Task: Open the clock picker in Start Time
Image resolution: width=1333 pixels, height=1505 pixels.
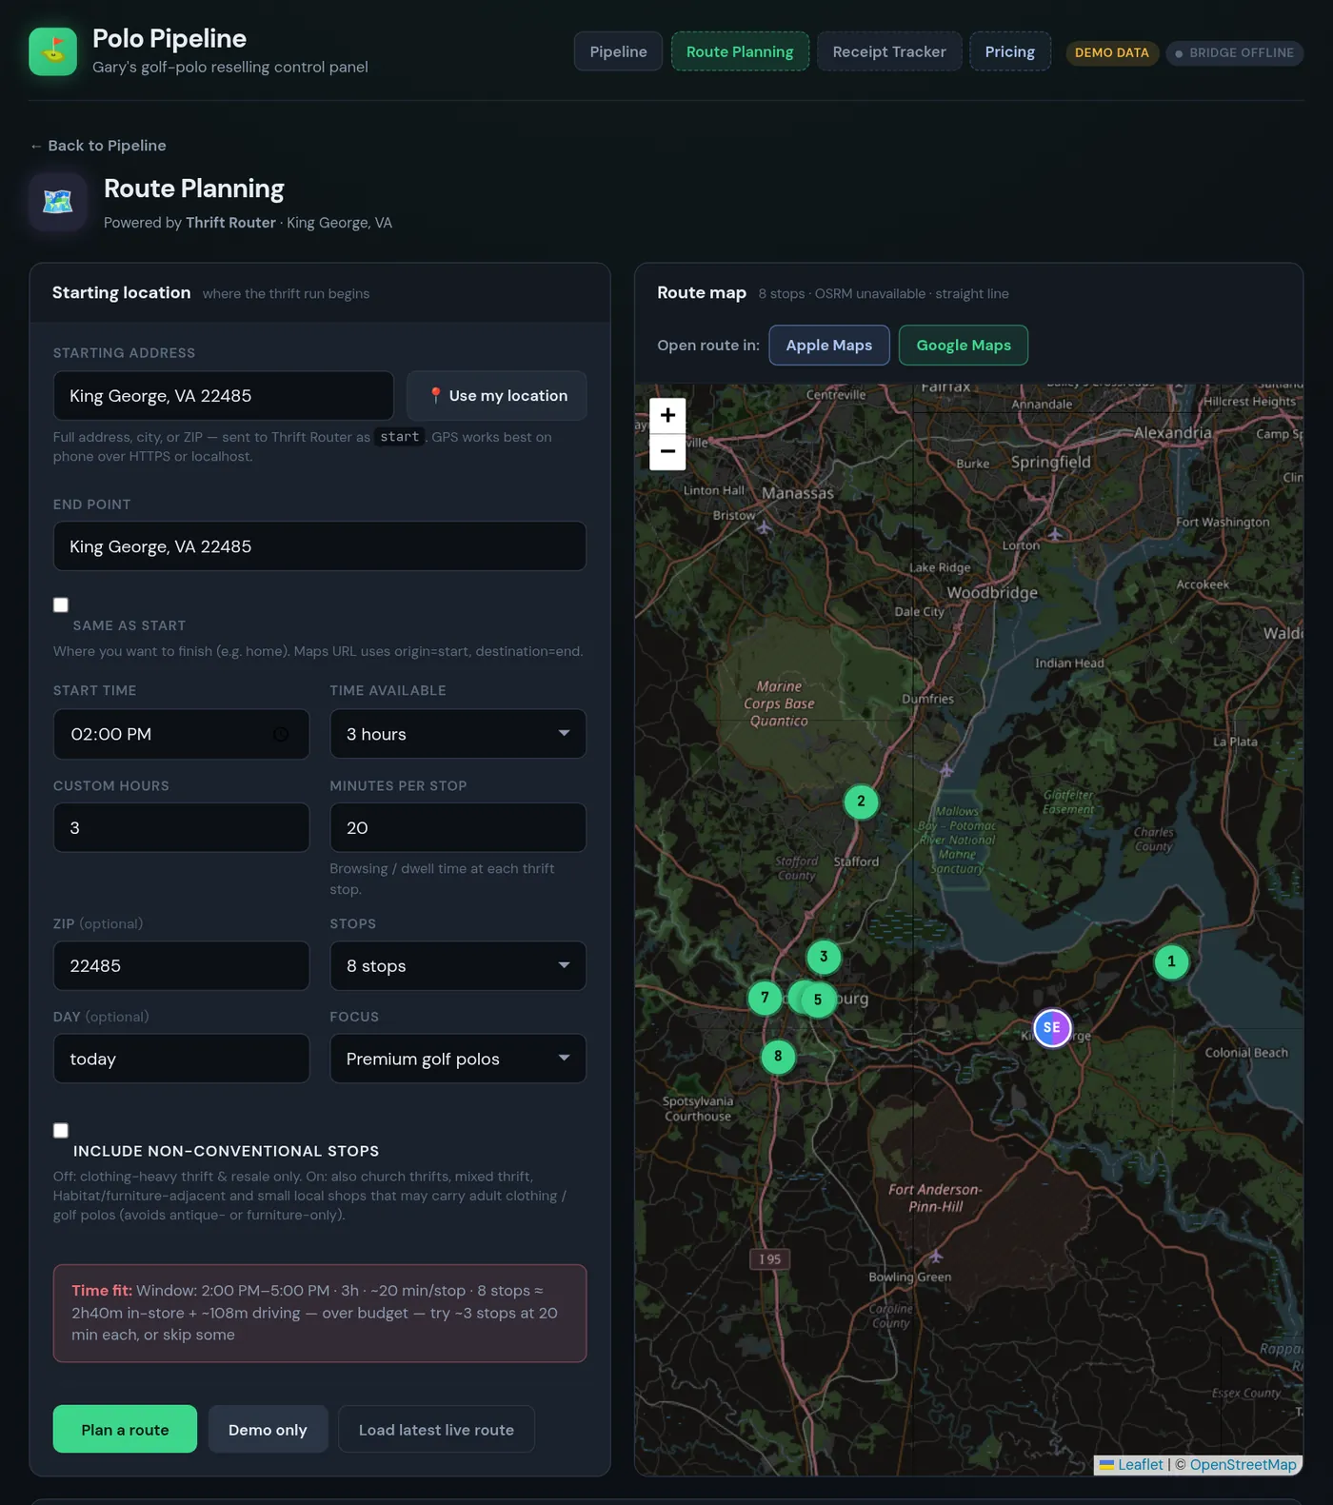Action: 281,734
